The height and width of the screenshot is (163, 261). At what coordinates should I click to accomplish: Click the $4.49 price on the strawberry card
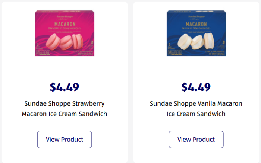tap(65, 87)
